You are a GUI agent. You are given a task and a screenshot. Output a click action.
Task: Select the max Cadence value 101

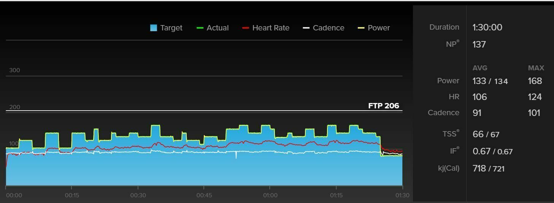tap(534, 113)
